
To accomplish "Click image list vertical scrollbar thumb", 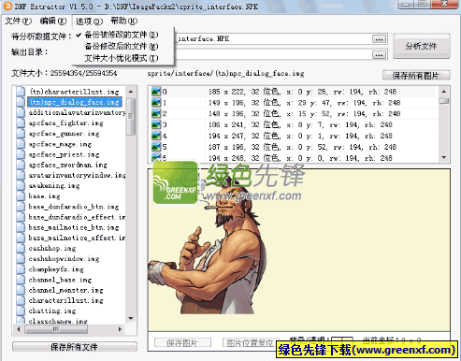I will point(444,101).
